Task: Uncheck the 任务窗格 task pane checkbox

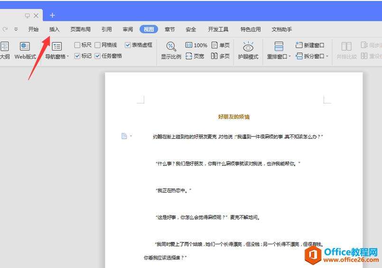Action: coord(98,56)
